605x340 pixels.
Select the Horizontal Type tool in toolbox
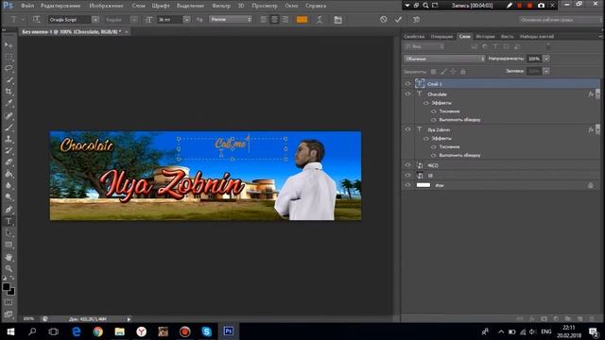click(x=9, y=222)
